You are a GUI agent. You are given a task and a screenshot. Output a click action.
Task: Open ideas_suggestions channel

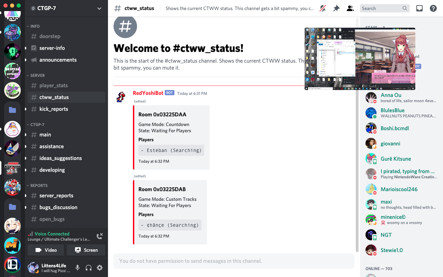pyautogui.click(x=66, y=158)
